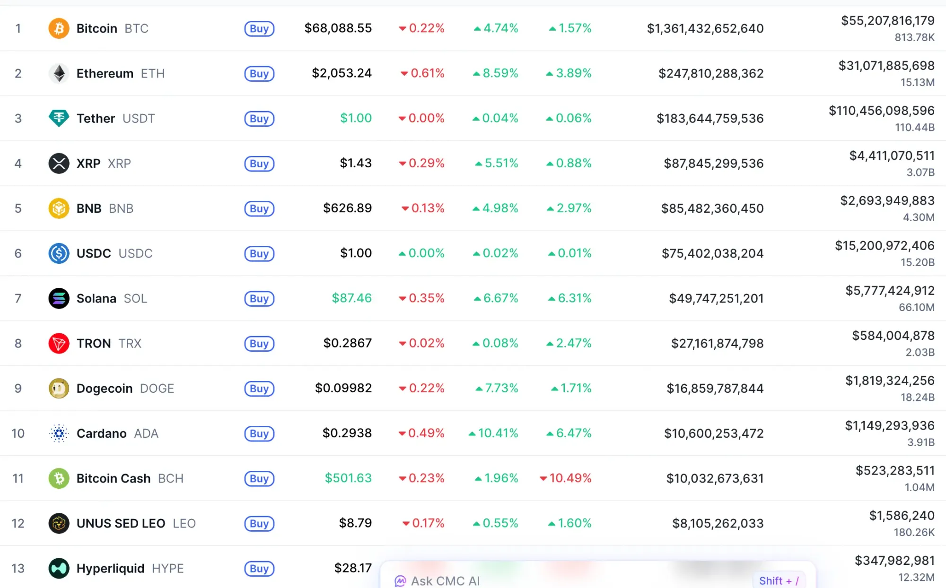Viewport: 946px width, 588px height.
Task: Click the Cardano dotted logo icon
Action: (59, 433)
